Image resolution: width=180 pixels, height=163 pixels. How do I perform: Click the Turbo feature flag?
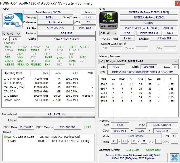click(x=72, y=61)
